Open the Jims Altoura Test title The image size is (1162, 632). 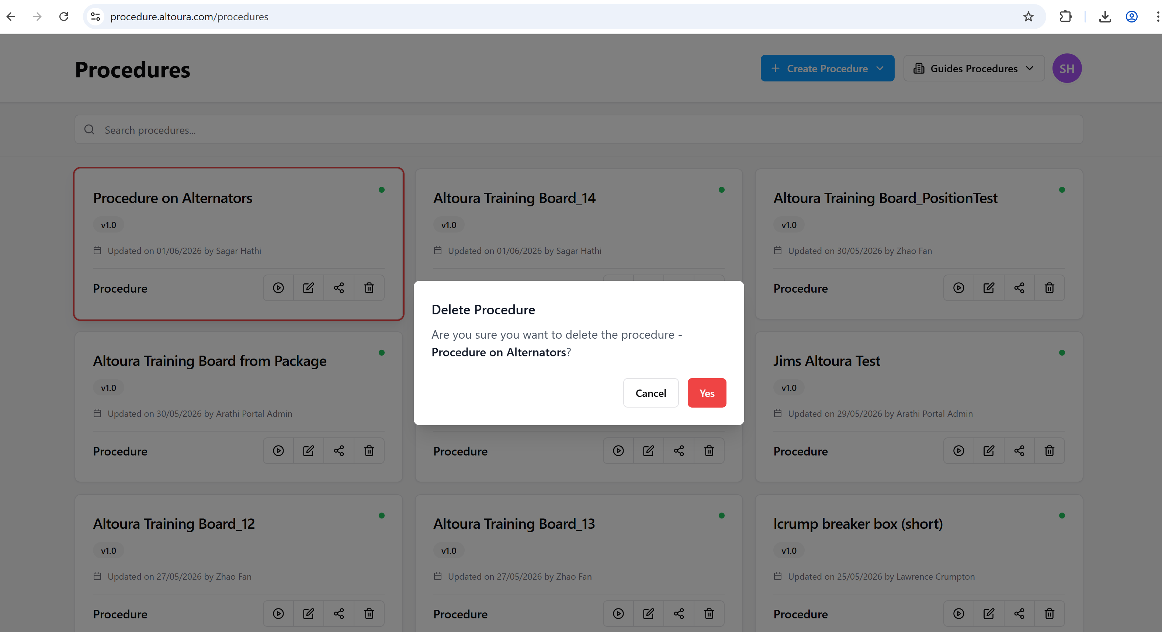[827, 361]
